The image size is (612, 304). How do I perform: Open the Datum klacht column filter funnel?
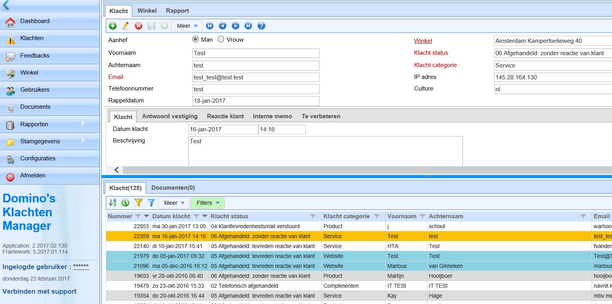point(196,216)
